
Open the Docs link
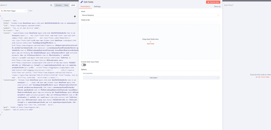tap(216, 6)
